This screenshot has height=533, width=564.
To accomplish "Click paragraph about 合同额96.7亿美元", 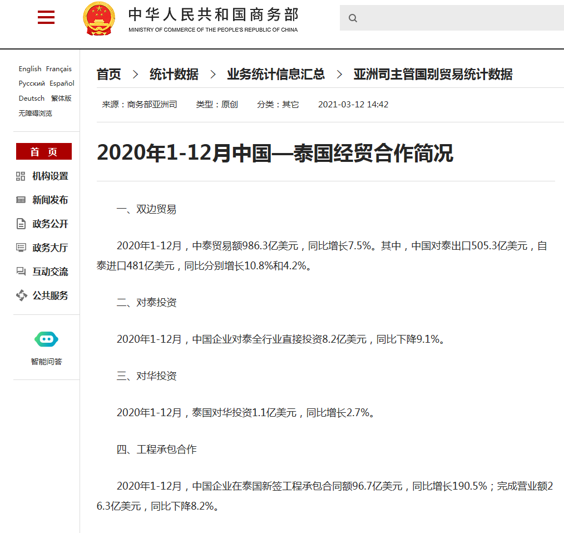I will [325, 496].
